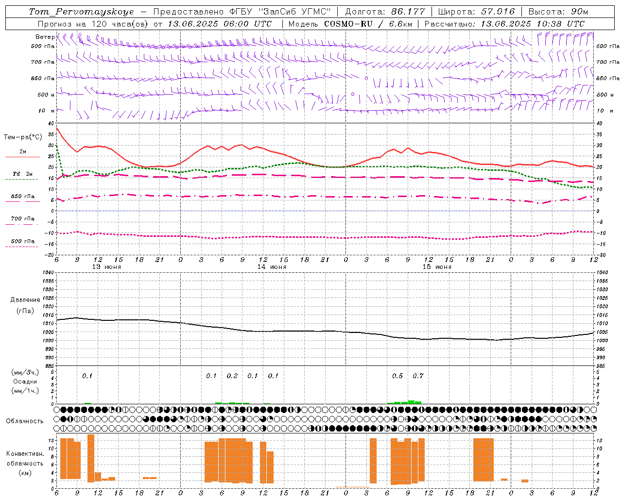Click the (мм/3ч.) precipitation unit label
This screenshot has width=622, height=497.
[x=25, y=372]
